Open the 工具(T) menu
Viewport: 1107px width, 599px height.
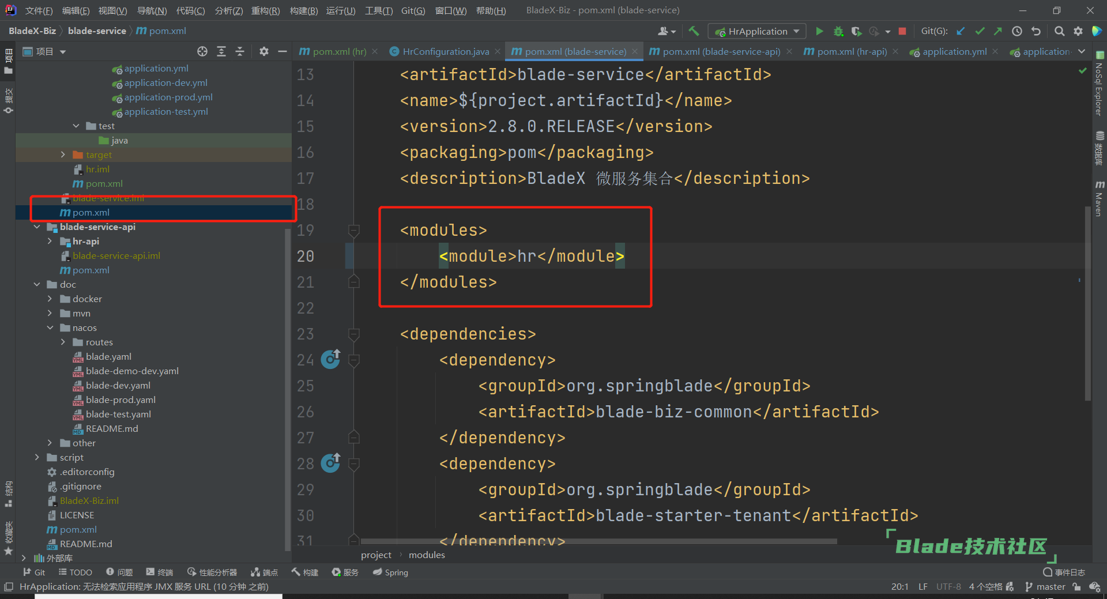(x=378, y=10)
